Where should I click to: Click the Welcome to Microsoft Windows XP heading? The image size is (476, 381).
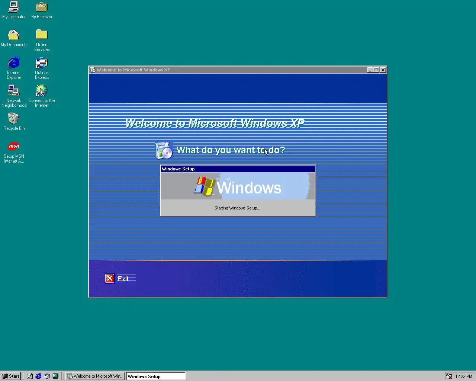coord(215,123)
